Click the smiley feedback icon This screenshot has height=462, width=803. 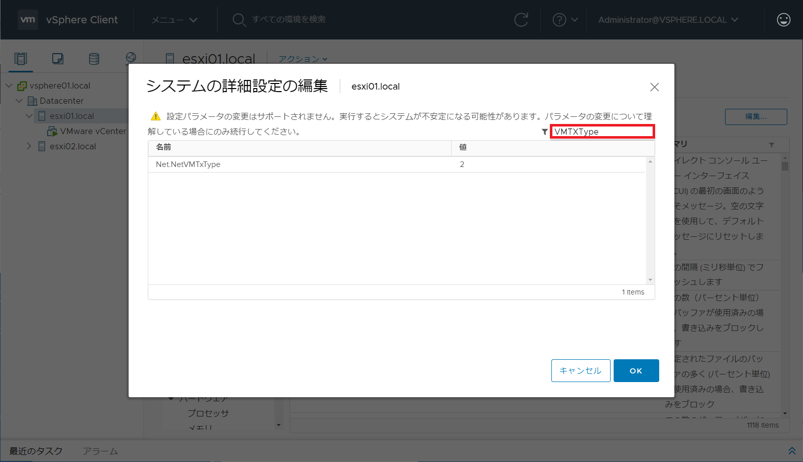point(784,20)
